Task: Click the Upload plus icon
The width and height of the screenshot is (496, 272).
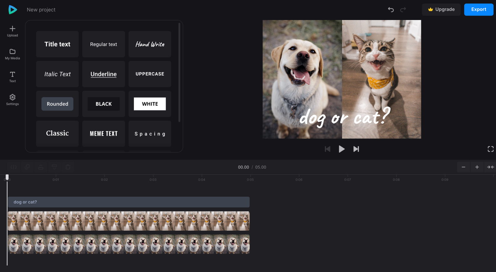Action: (x=13, y=29)
